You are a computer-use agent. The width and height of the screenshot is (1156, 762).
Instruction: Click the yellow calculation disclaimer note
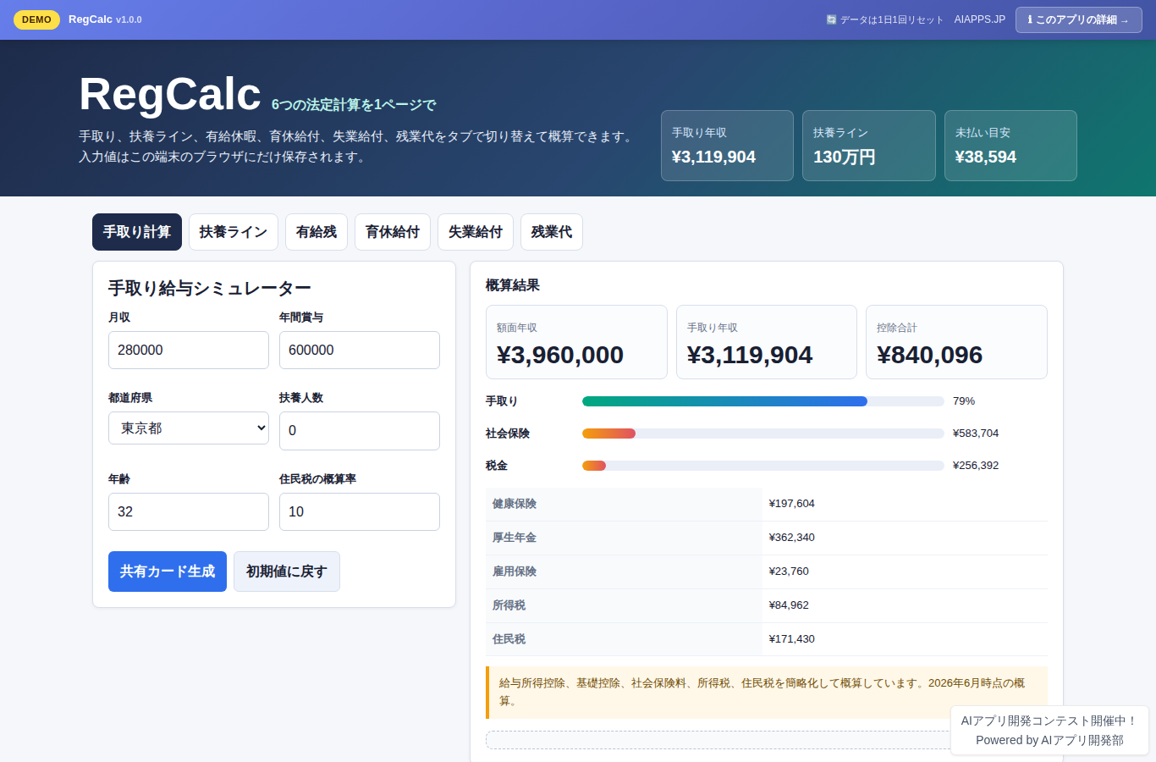767,693
